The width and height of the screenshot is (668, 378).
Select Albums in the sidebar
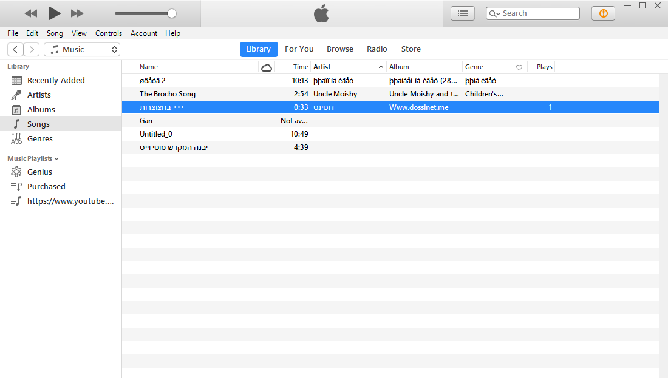click(61, 109)
